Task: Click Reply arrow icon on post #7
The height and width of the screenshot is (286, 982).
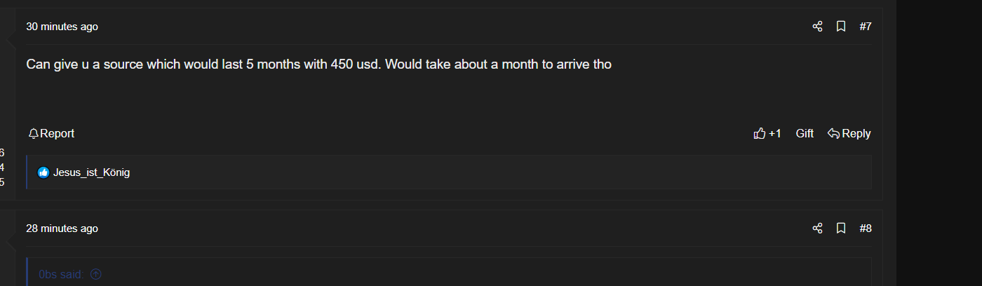Action: (x=833, y=134)
